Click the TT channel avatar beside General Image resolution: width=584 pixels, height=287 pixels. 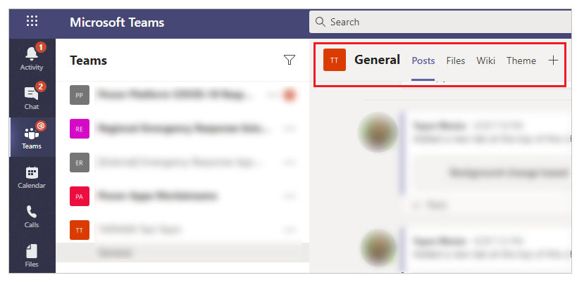(335, 60)
